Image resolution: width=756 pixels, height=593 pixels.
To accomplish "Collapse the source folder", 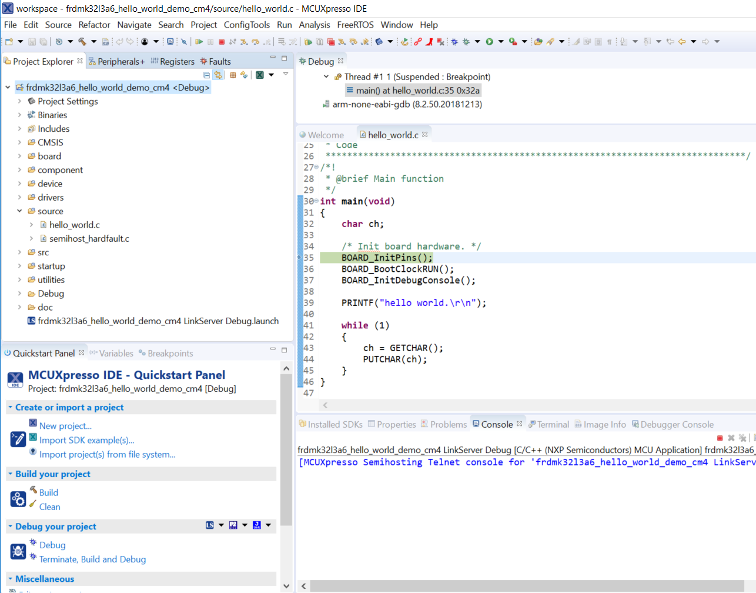I will coord(19,211).
